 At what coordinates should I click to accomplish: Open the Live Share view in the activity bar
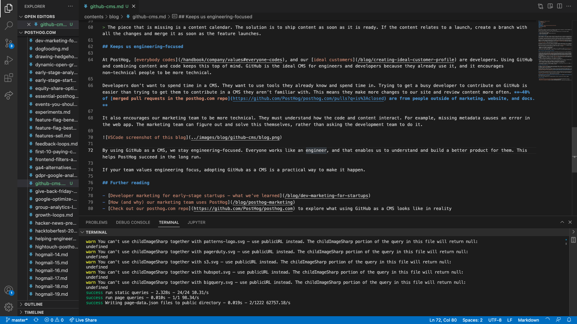tap(9, 95)
